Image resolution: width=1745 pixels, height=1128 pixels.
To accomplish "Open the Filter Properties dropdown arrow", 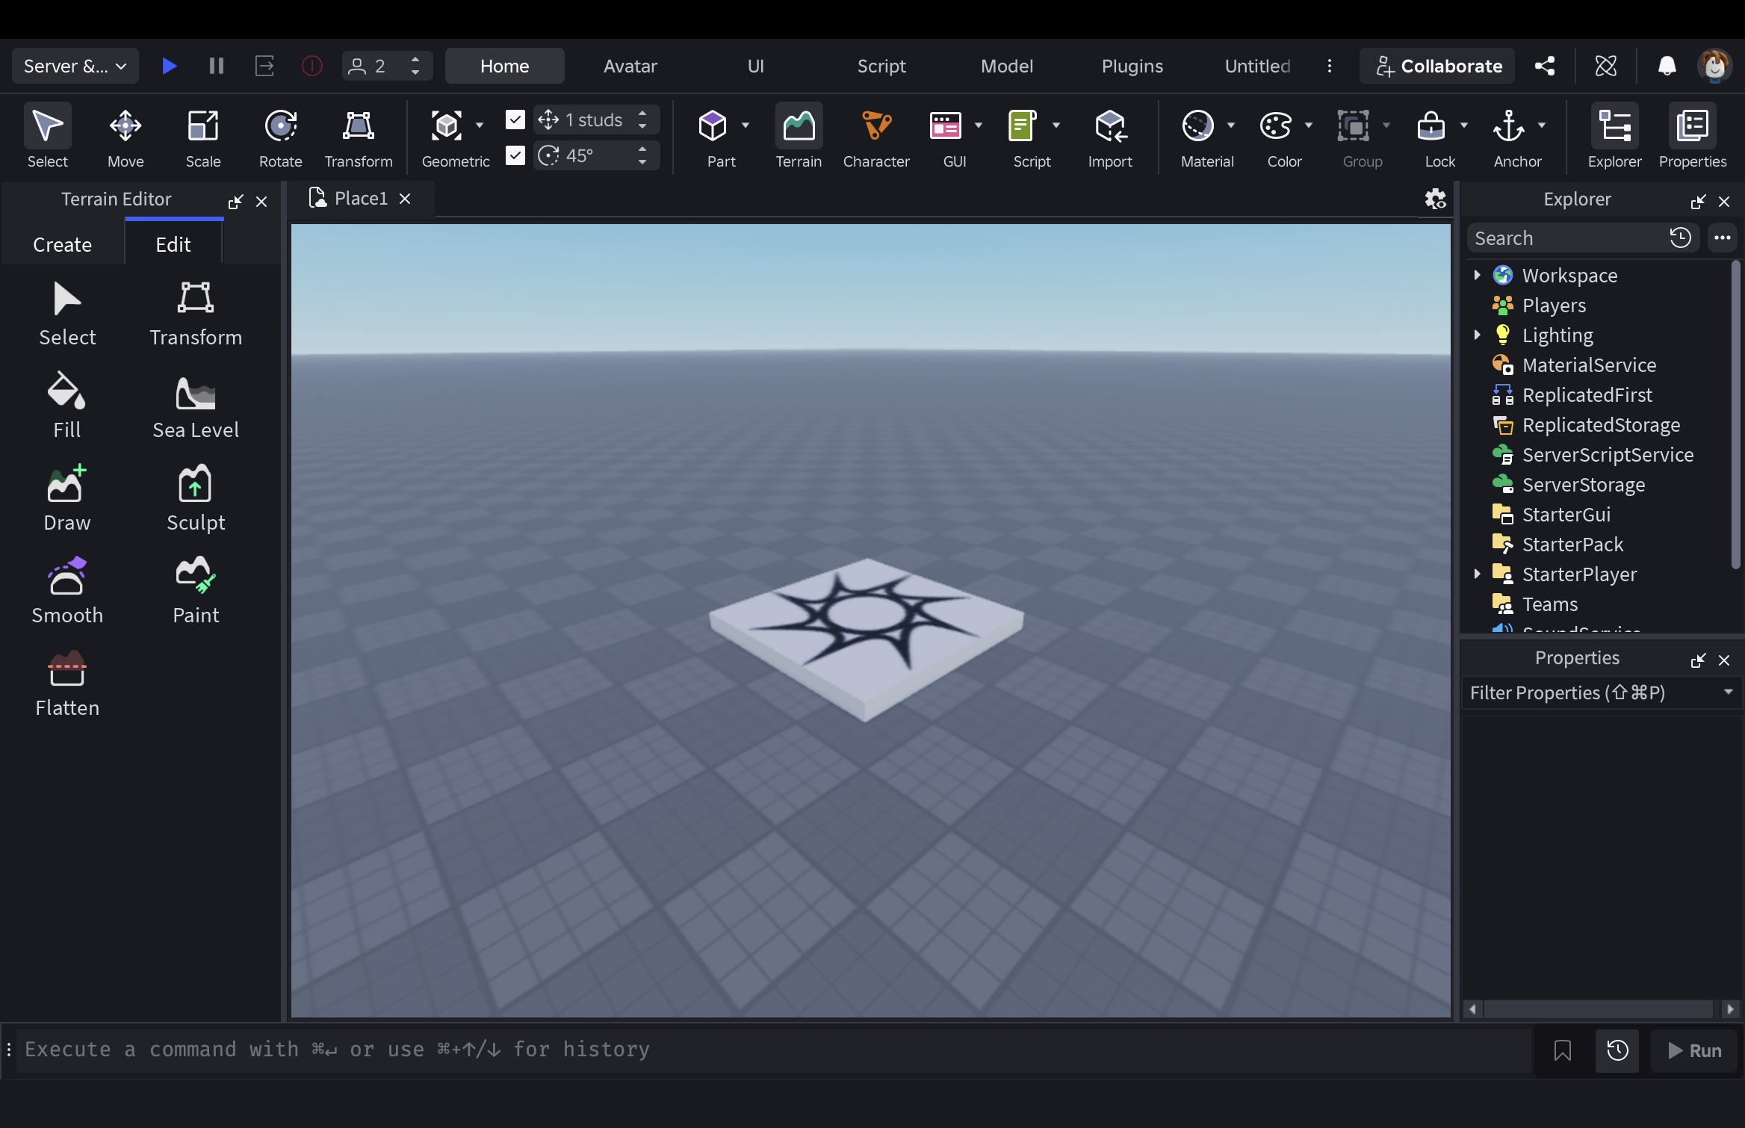I will pyautogui.click(x=1728, y=692).
